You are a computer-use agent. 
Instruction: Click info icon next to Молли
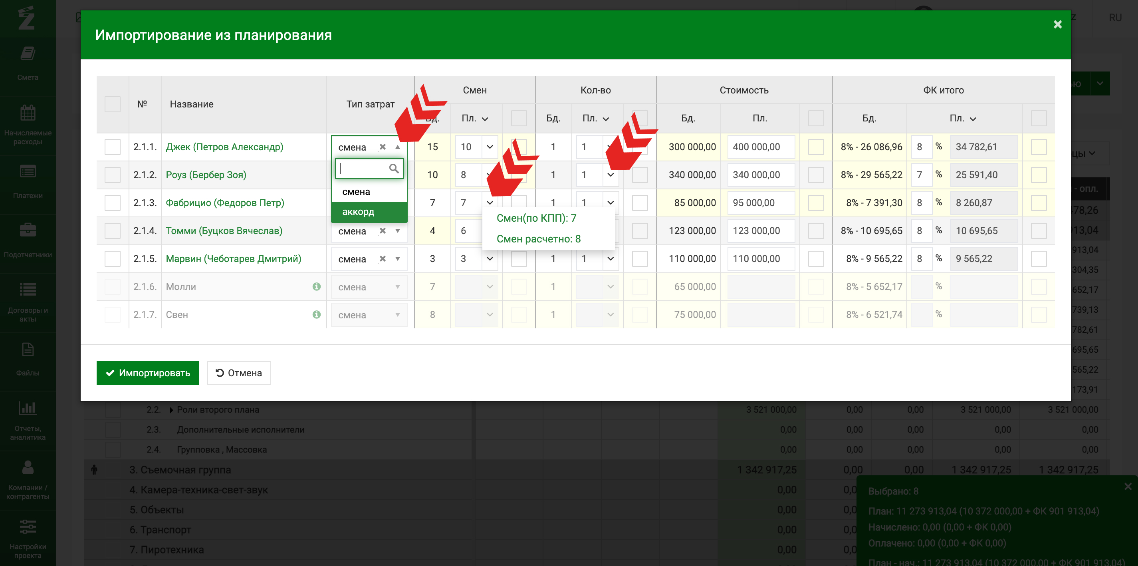[316, 287]
